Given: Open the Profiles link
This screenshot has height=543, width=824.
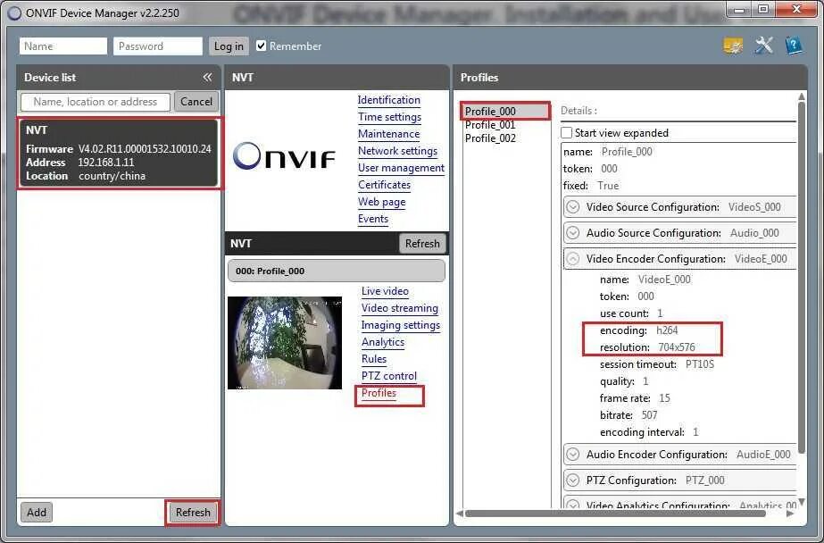Looking at the screenshot, I should [379, 393].
